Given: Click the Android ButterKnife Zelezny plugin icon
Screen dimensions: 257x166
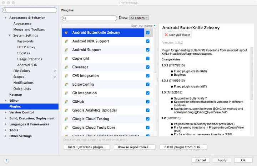Looking at the screenshot, I should pos(66,32).
